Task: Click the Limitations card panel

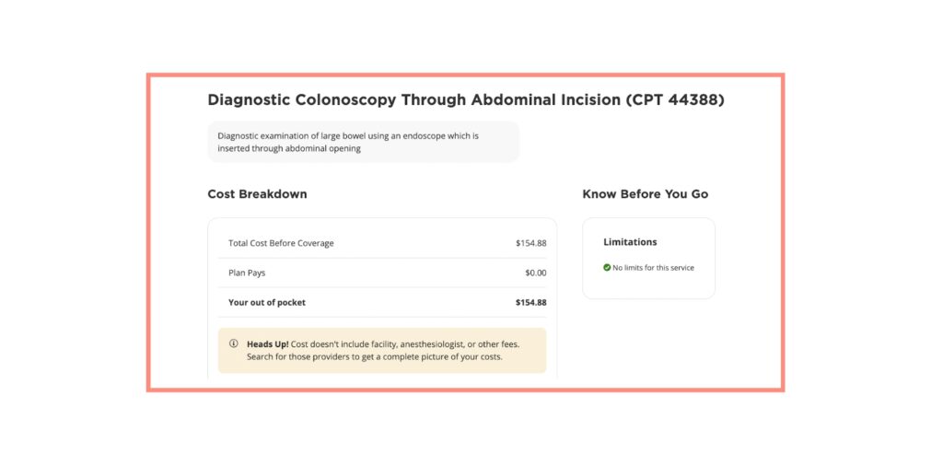Action: [649, 258]
